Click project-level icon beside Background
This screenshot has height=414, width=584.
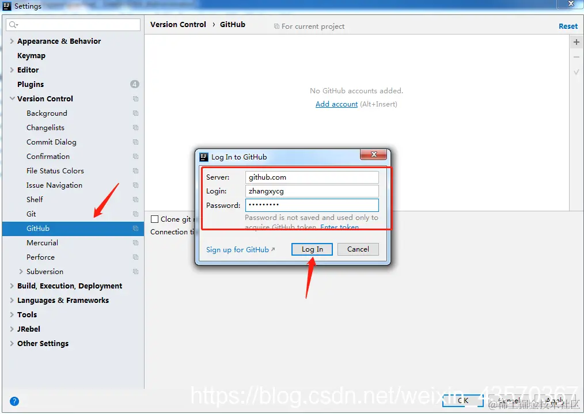(135, 113)
